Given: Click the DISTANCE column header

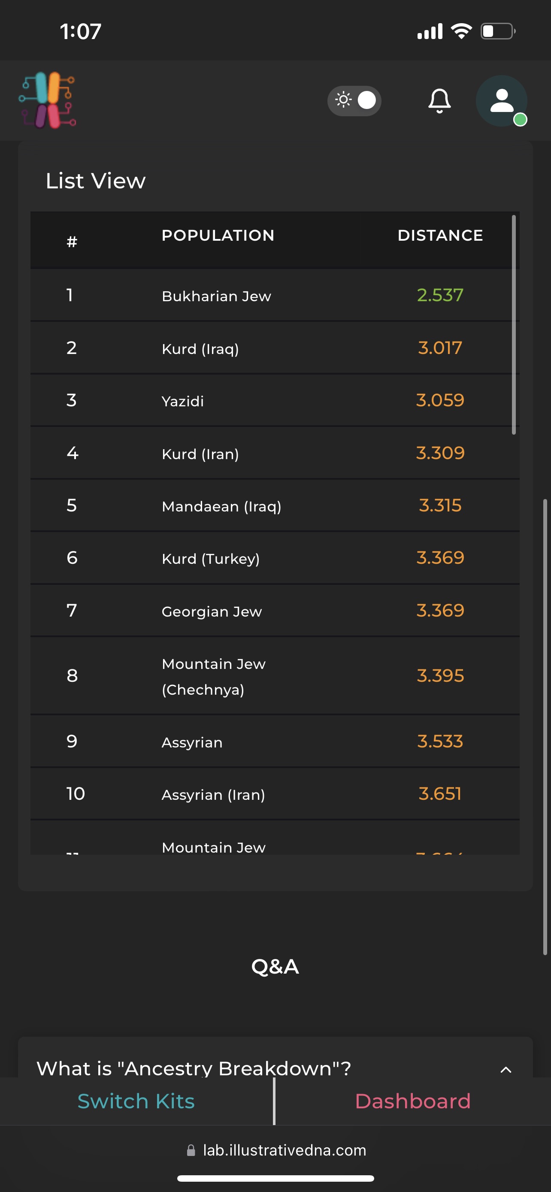Looking at the screenshot, I should [x=440, y=235].
